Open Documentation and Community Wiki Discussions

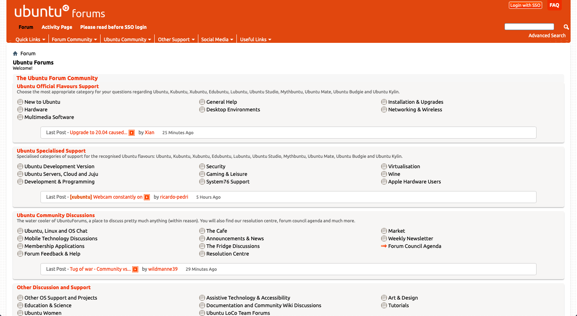coord(264,306)
